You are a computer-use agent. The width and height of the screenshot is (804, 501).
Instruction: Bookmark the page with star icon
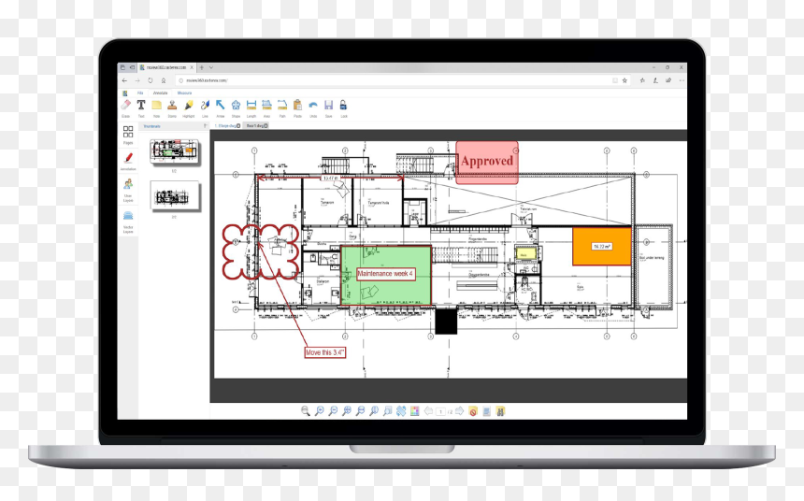coord(625,80)
